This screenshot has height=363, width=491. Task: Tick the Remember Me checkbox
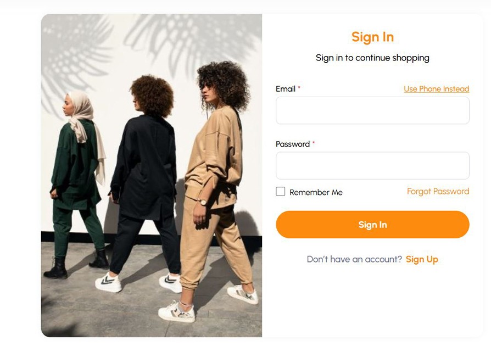[x=281, y=192]
